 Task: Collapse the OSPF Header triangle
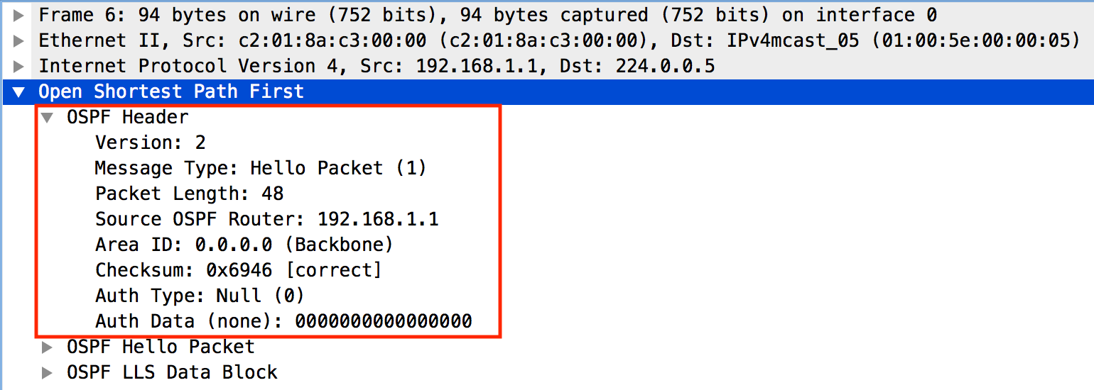point(48,118)
